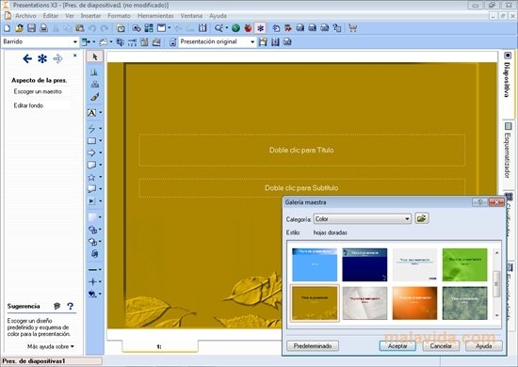Click the Predeterminado button
Image resolution: width=518 pixels, height=367 pixels.
click(x=313, y=346)
